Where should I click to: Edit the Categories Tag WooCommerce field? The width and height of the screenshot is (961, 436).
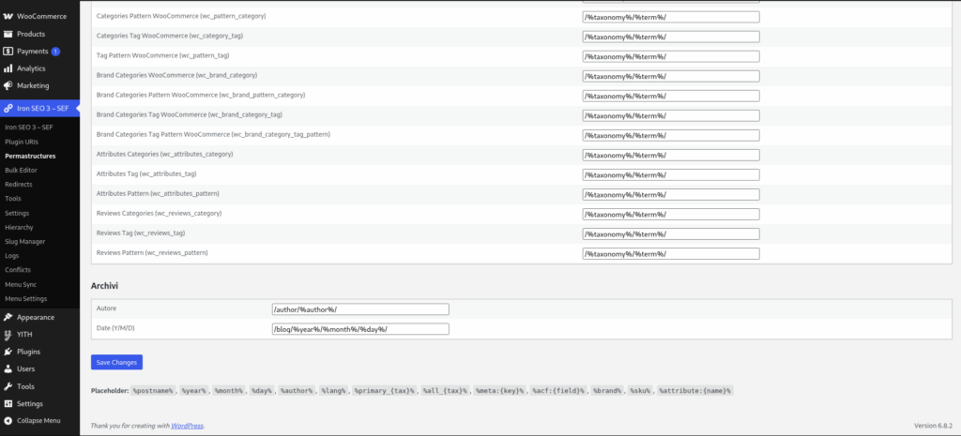pos(670,37)
